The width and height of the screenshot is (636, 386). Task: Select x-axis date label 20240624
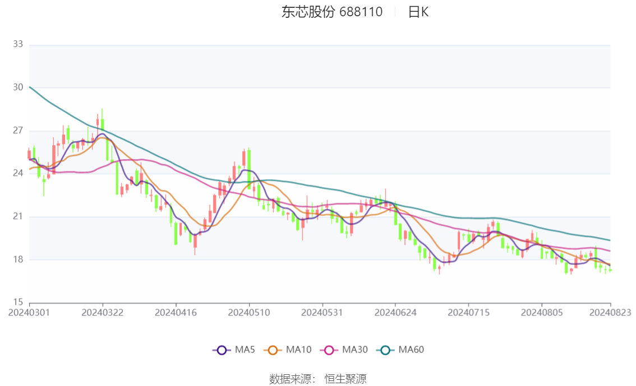[x=395, y=313]
